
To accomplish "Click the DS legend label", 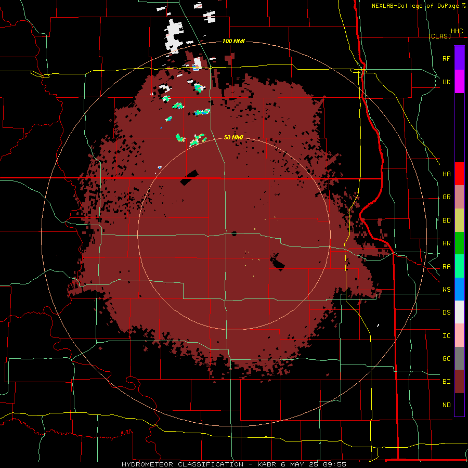I will point(447,313).
